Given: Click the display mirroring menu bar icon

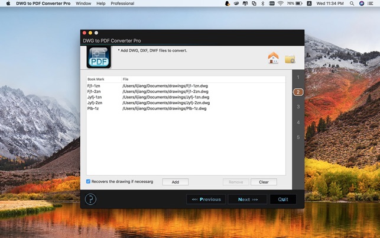Looking at the screenshot, I should click(x=245, y=4).
